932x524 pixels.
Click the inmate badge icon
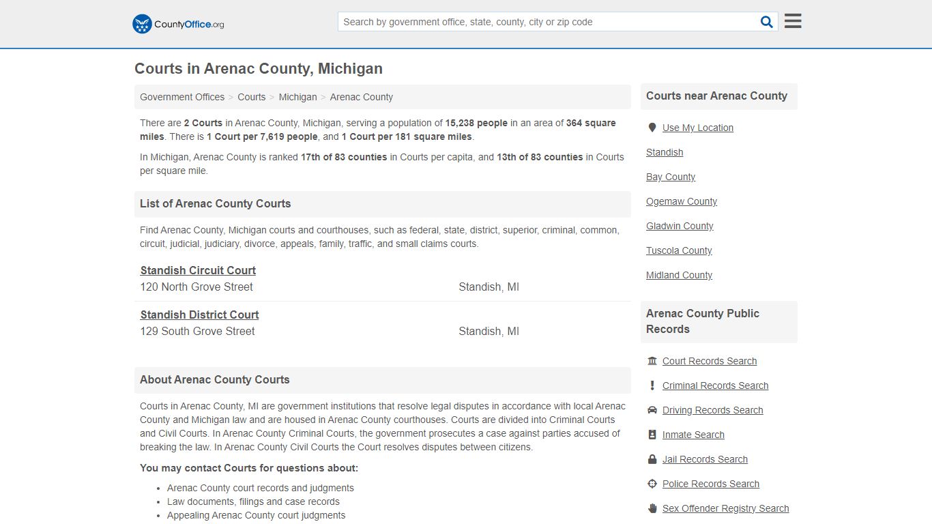click(x=652, y=435)
